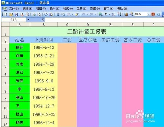Save the workbook with the floppy icon
This screenshot has height=127, width=164.
point(16,14)
